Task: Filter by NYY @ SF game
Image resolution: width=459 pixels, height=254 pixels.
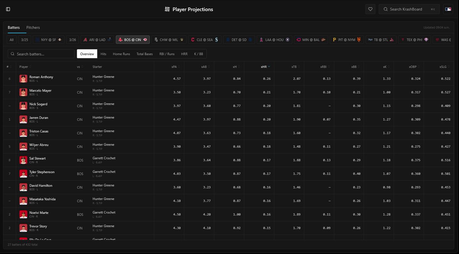Action: pyautogui.click(x=49, y=40)
